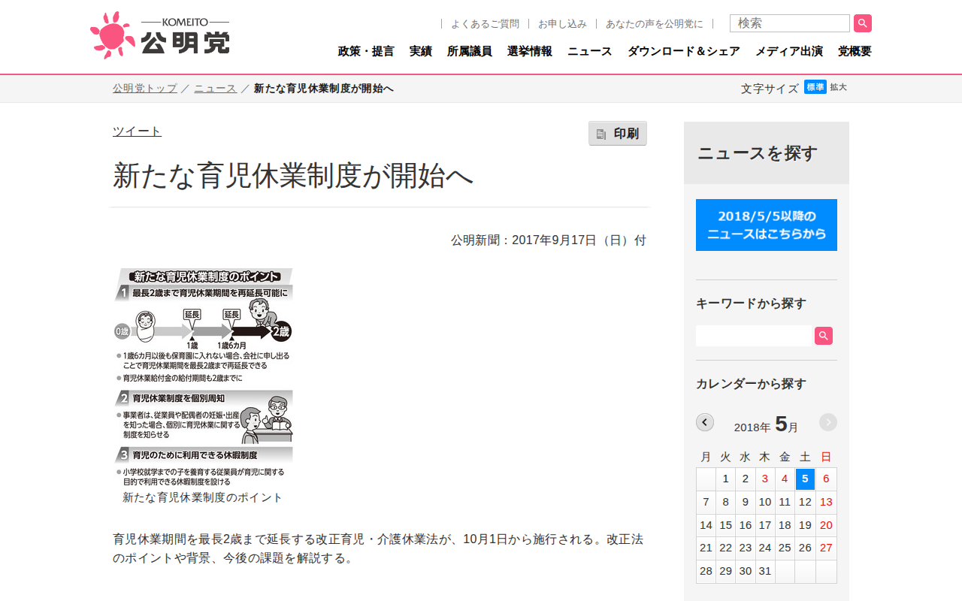The height and width of the screenshot is (601, 962).
Task: Open ダウンロード＆シェア menu item
Action: (x=684, y=51)
